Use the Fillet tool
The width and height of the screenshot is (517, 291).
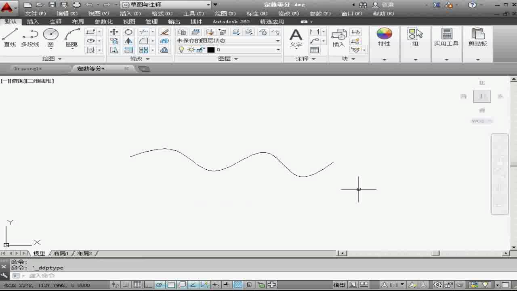point(143,41)
